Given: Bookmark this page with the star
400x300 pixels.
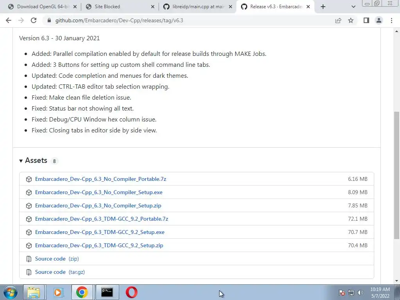Looking at the screenshot, I should click(351, 20).
